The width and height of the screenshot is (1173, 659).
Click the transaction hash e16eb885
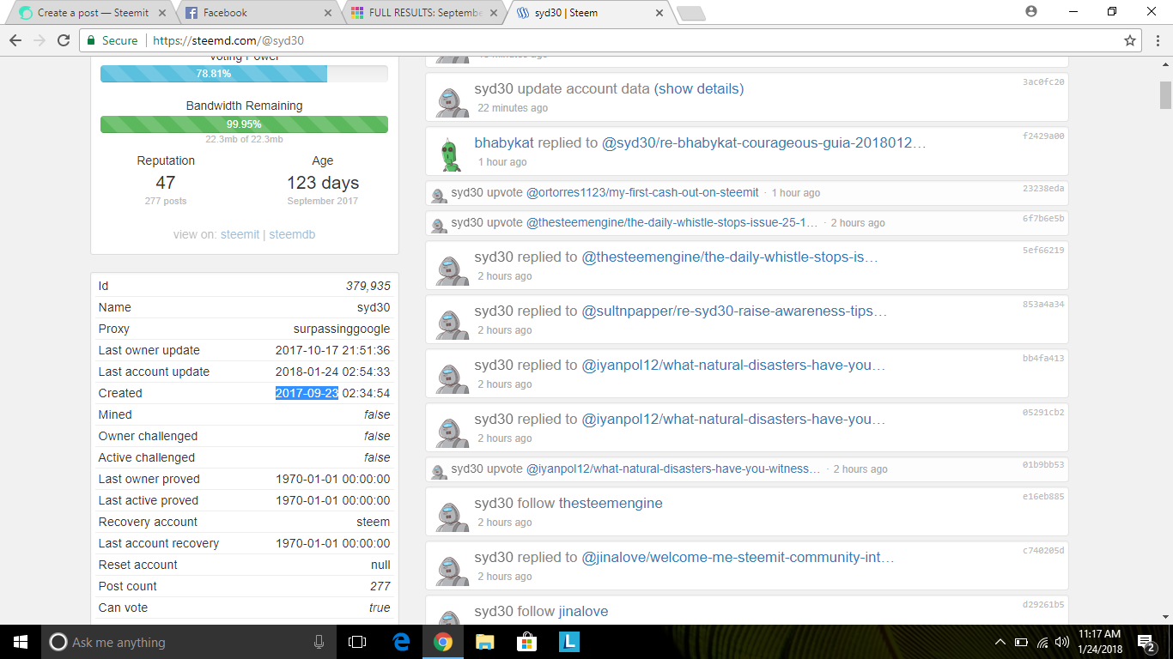coord(1043,496)
